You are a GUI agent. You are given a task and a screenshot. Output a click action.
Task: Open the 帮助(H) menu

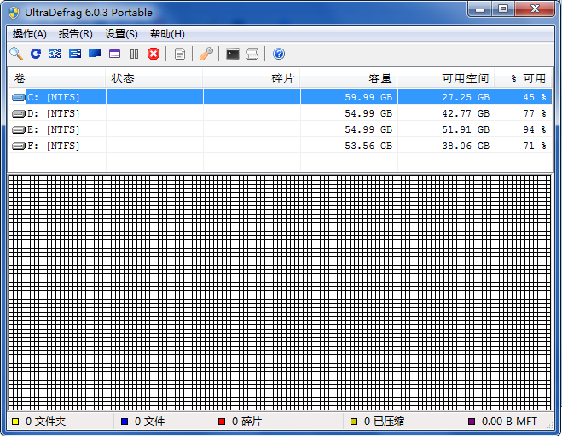(x=167, y=34)
